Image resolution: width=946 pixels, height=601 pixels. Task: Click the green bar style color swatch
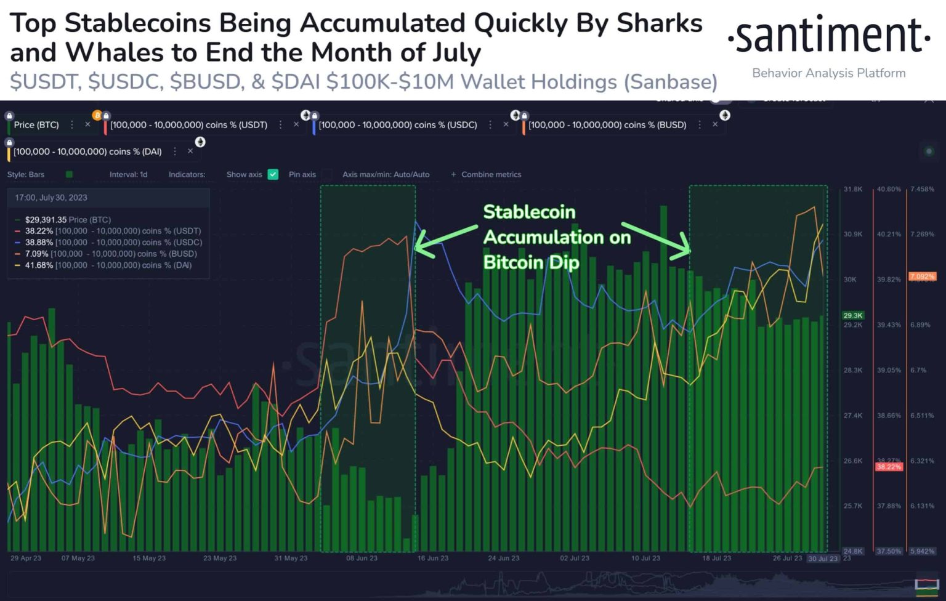tap(68, 174)
